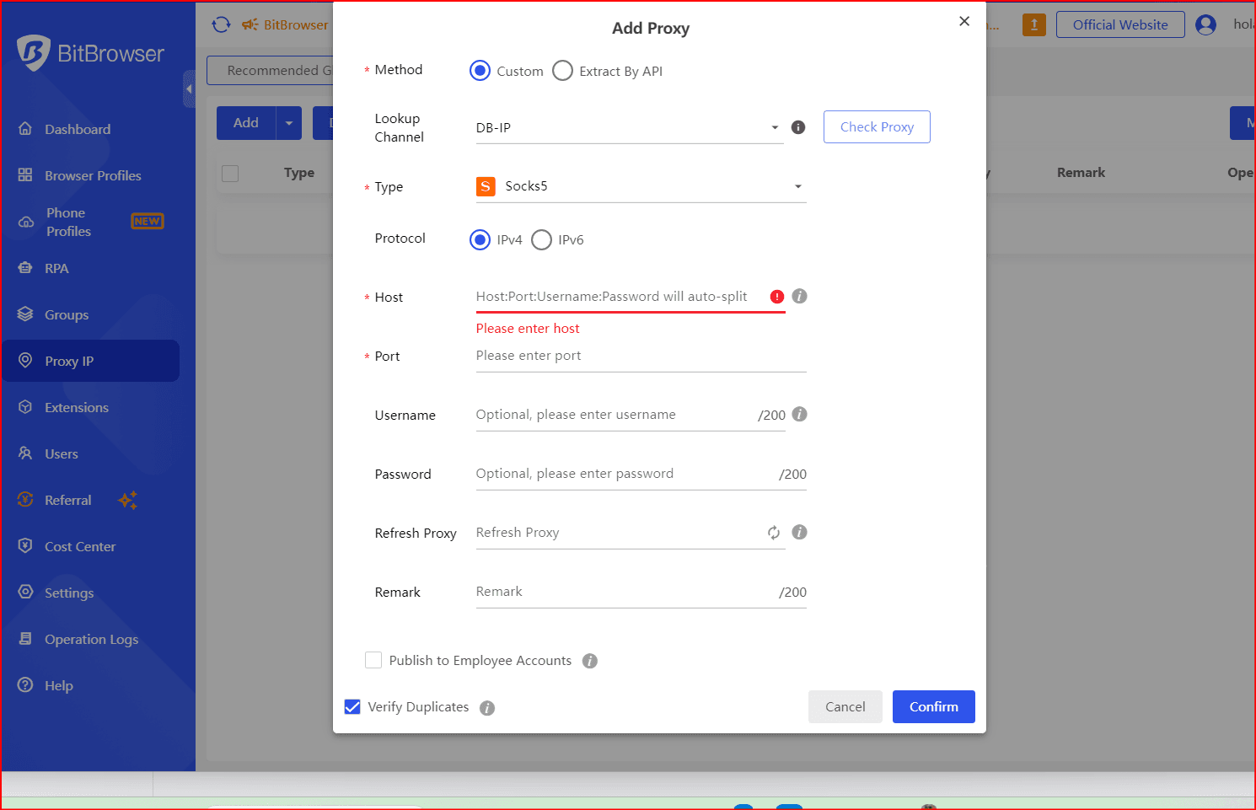This screenshot has height=810, width=1256.
Task: Click the Publish to Employee Accounts info icon
Action: pos(589,662)
